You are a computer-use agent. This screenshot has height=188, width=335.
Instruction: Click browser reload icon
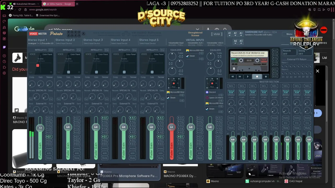tap(20, 10)
